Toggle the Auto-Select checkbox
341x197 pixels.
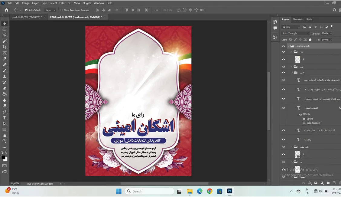tap(26, 10)
